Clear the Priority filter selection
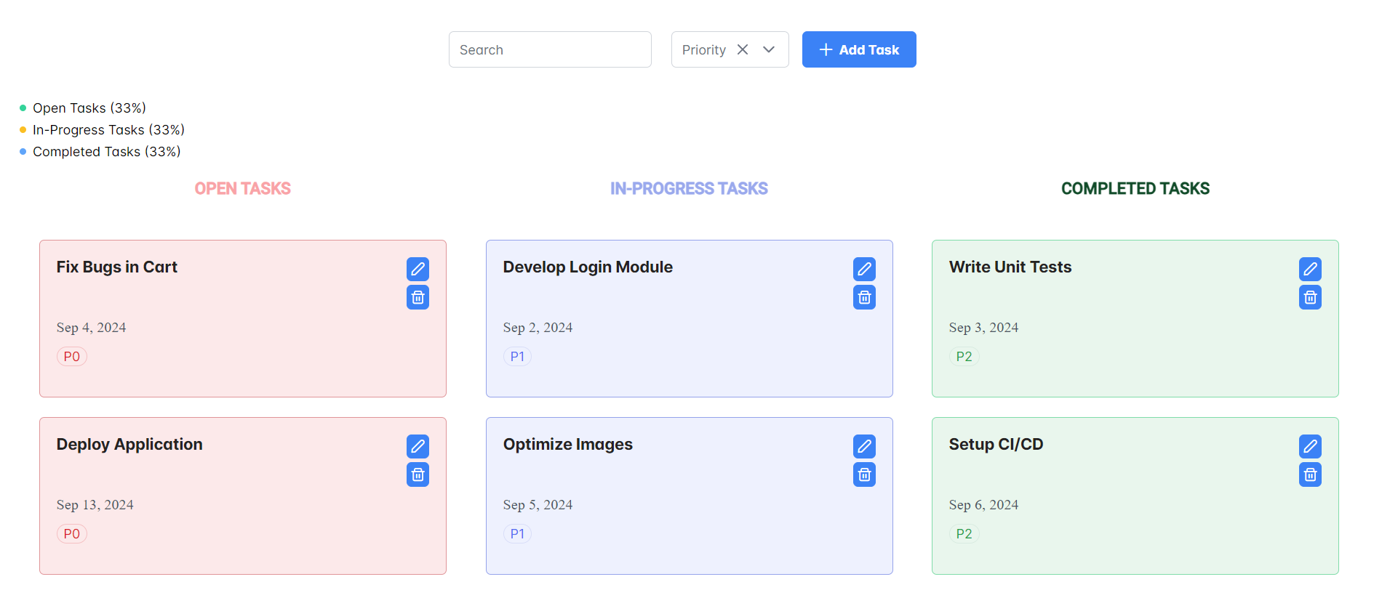 pos(743,49)
